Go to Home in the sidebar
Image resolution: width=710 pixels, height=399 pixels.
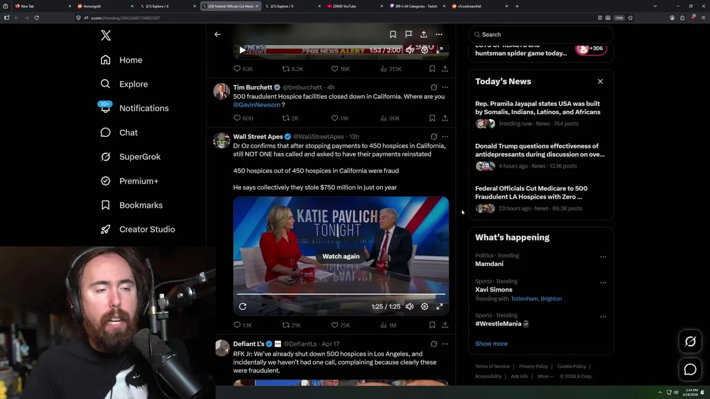(121, 60)
